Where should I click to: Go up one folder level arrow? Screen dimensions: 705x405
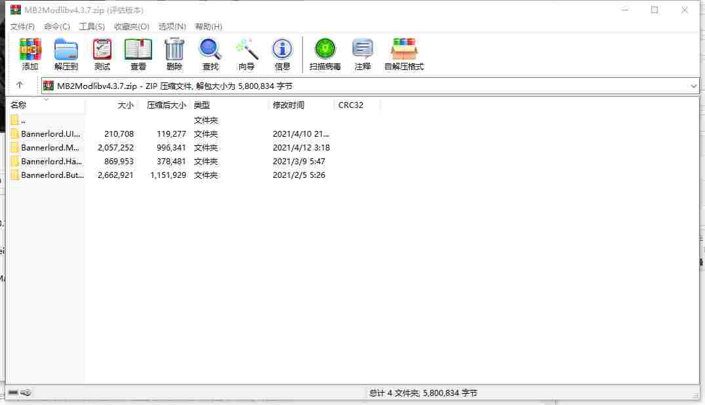19,85
